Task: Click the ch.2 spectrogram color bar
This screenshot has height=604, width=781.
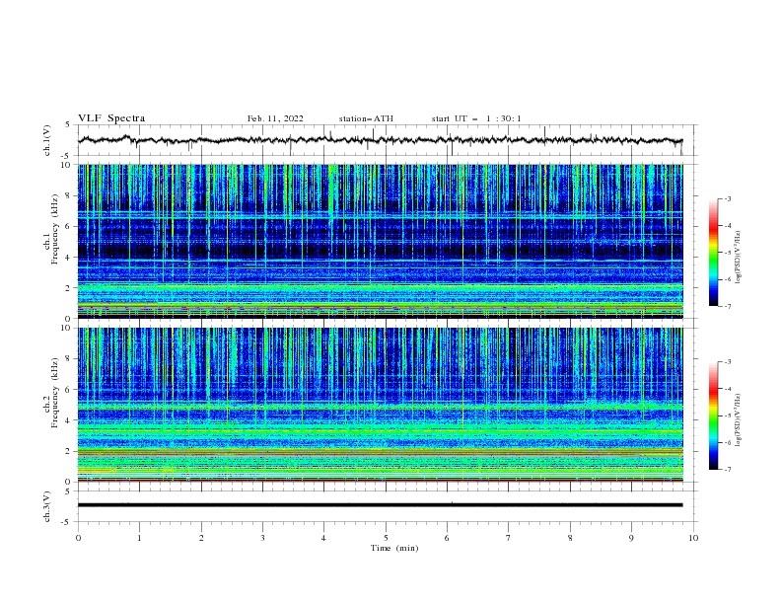Action: pos(714,415)
